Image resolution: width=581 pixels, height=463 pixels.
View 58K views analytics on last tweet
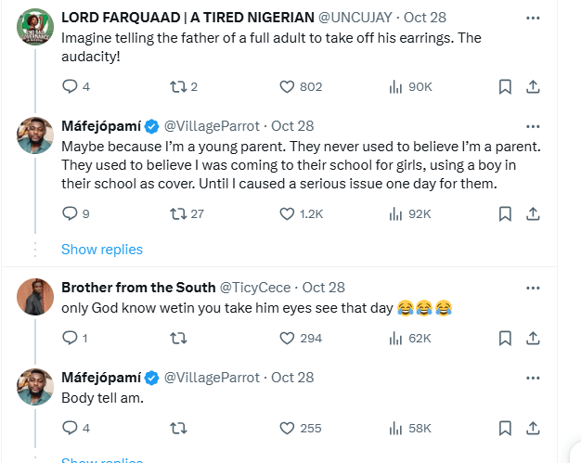tap(409, 428)
